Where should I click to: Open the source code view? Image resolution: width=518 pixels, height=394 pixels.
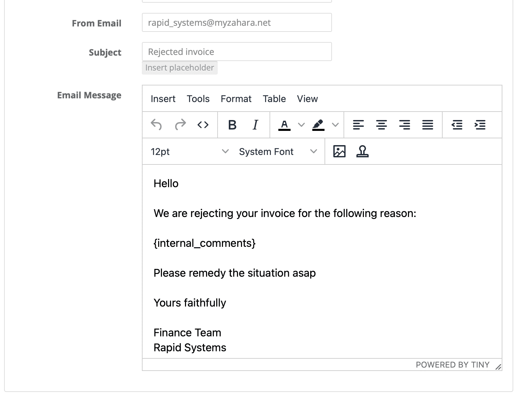203,125
